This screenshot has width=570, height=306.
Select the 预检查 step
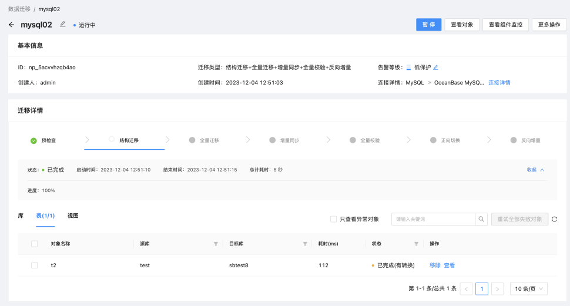click(x=48, y=140)
